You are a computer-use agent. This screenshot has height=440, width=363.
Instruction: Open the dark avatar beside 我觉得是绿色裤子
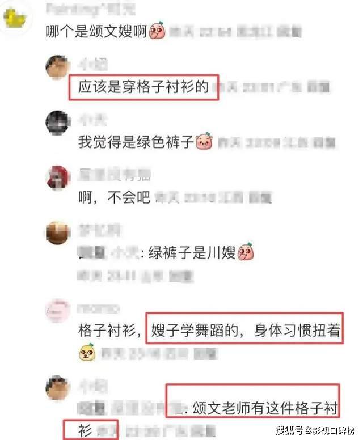click(57, 122)
